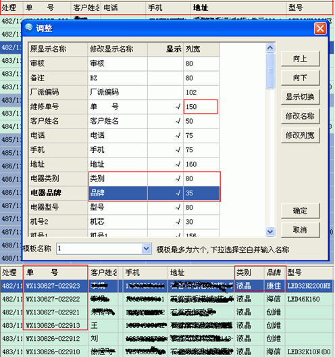Toggle display check for 手机 row
The image size is (335, 357).
pyautogui.click(x=165, y=149)
